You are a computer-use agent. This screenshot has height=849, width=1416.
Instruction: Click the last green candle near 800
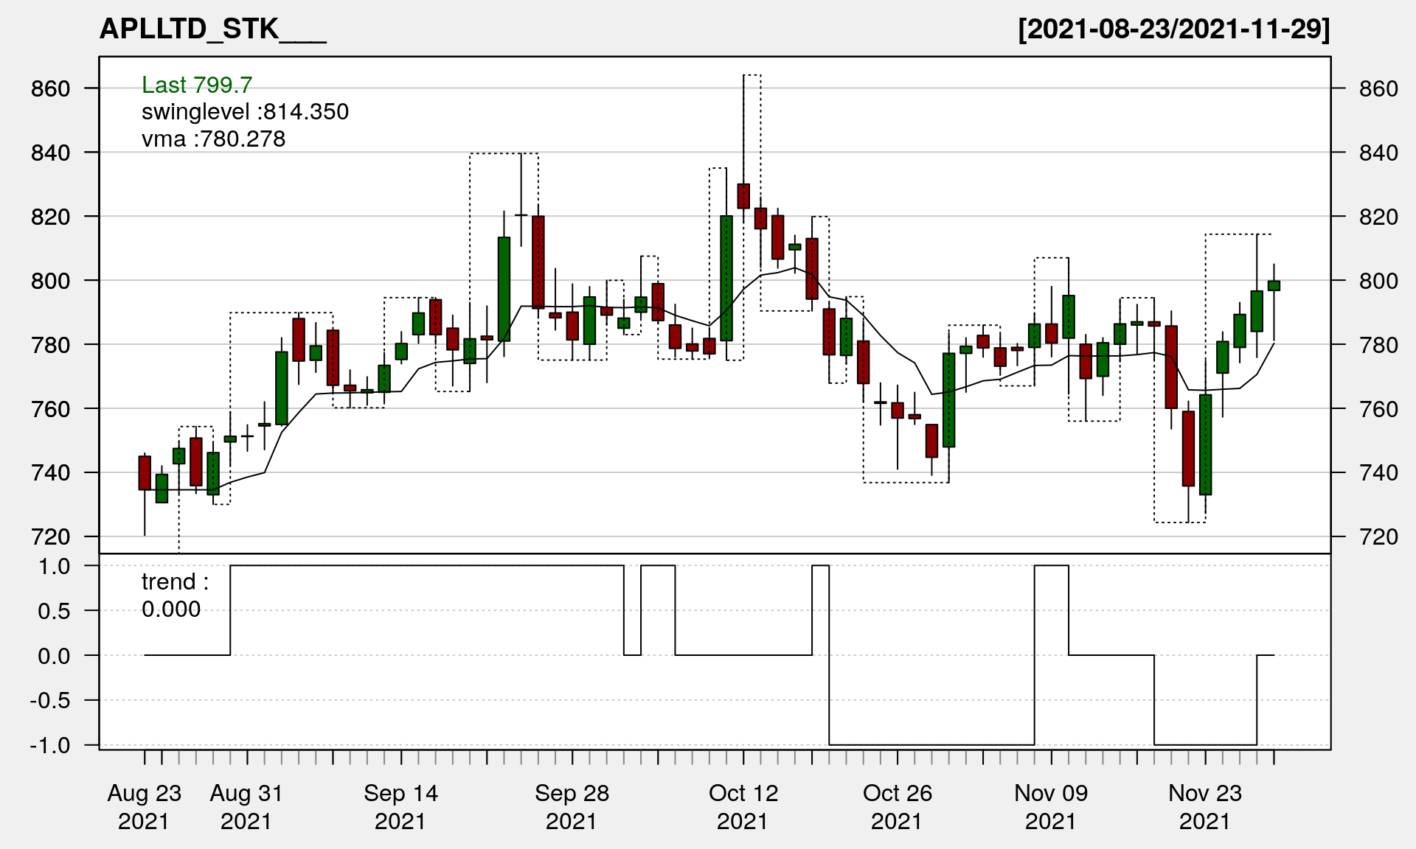pyautogui.click(x=1274, y=285)
